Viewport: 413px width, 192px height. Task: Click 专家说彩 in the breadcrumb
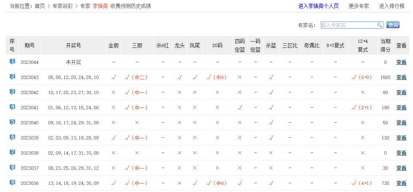(x=63, y=6)
